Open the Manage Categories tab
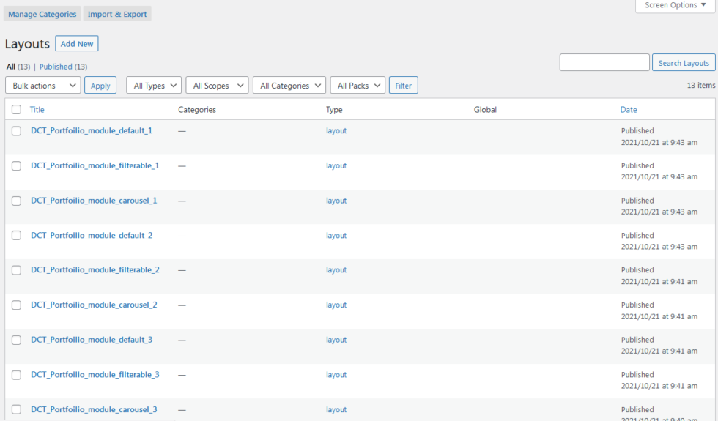The width and height of the screenshot is (718, 421). click(x=42, y=14)
